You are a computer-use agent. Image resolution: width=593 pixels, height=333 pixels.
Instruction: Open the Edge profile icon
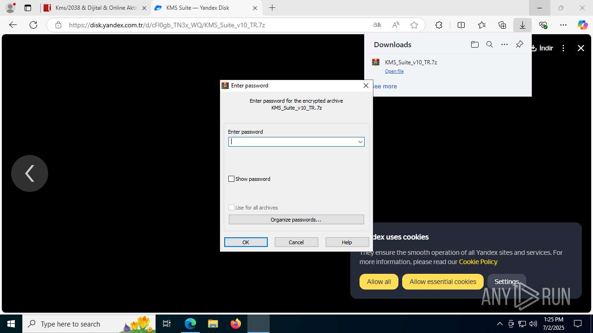[10, 8]
